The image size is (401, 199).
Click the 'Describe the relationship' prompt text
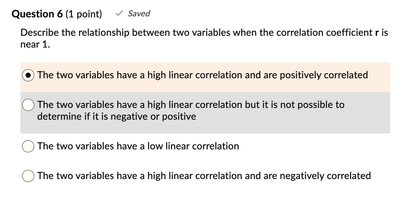tap(75, 33)
